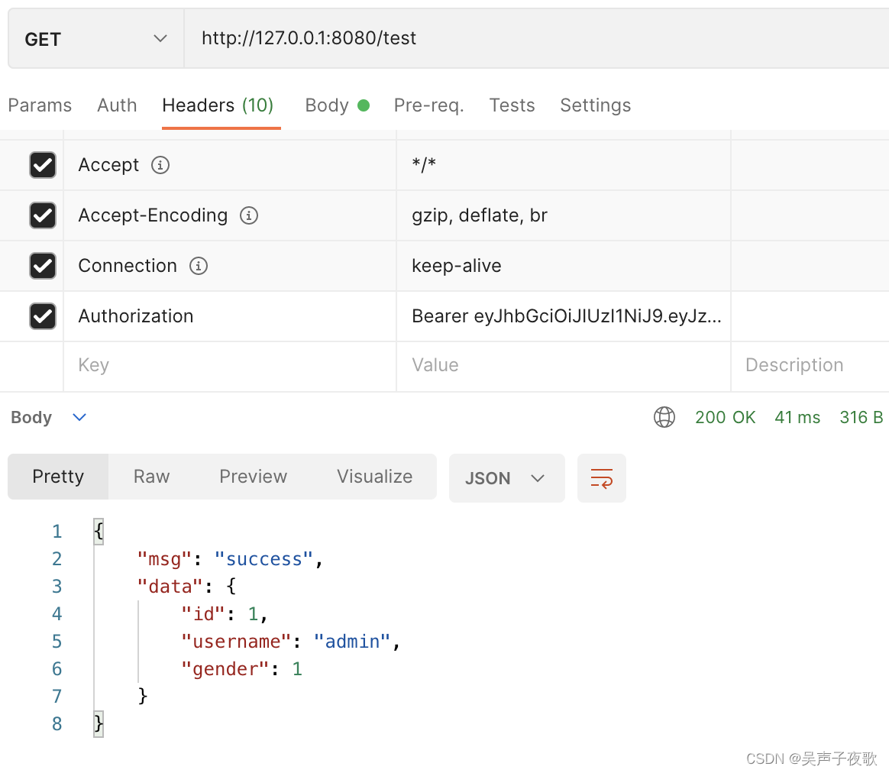Select the Visualize response view
The height and width of the screenshot is (773, 889).
375,477
